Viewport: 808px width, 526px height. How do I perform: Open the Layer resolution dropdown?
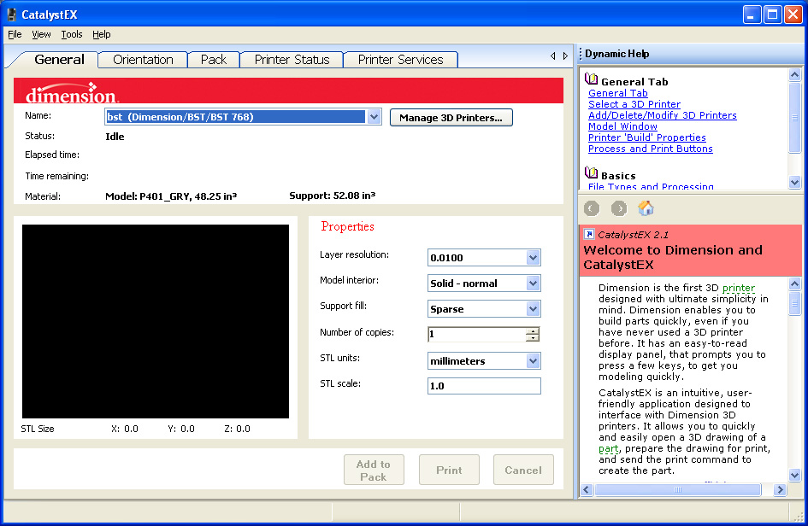(x=534, y=257)
